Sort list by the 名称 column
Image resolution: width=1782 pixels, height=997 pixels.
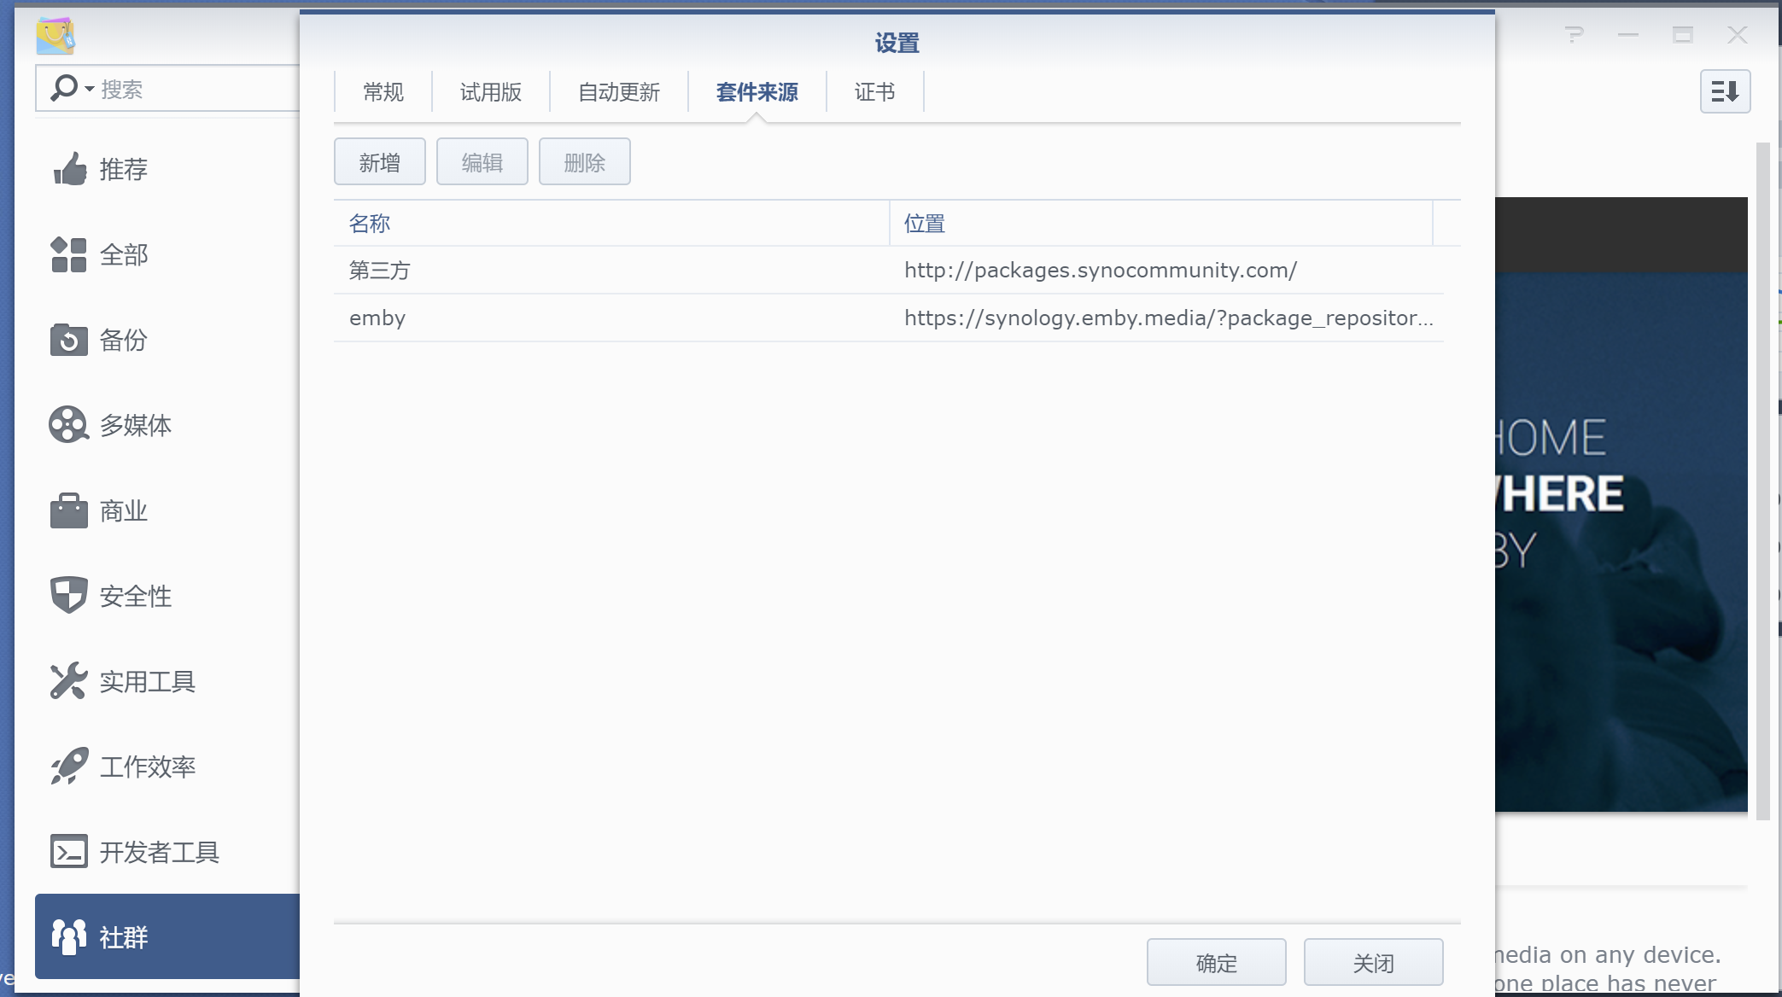369,223
